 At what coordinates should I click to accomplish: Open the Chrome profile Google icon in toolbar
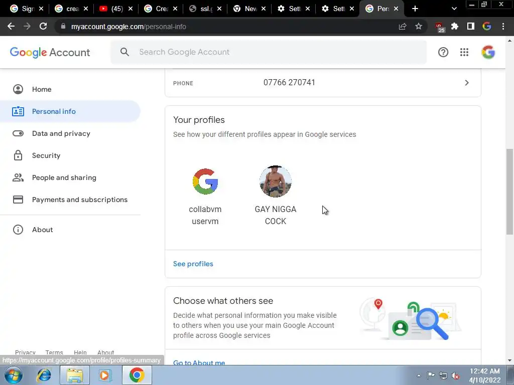[487, 26]
